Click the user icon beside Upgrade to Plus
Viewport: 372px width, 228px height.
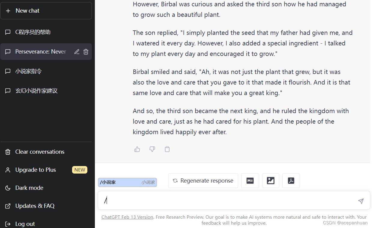coord(8,170)
